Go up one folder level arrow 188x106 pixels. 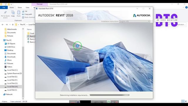13,25
